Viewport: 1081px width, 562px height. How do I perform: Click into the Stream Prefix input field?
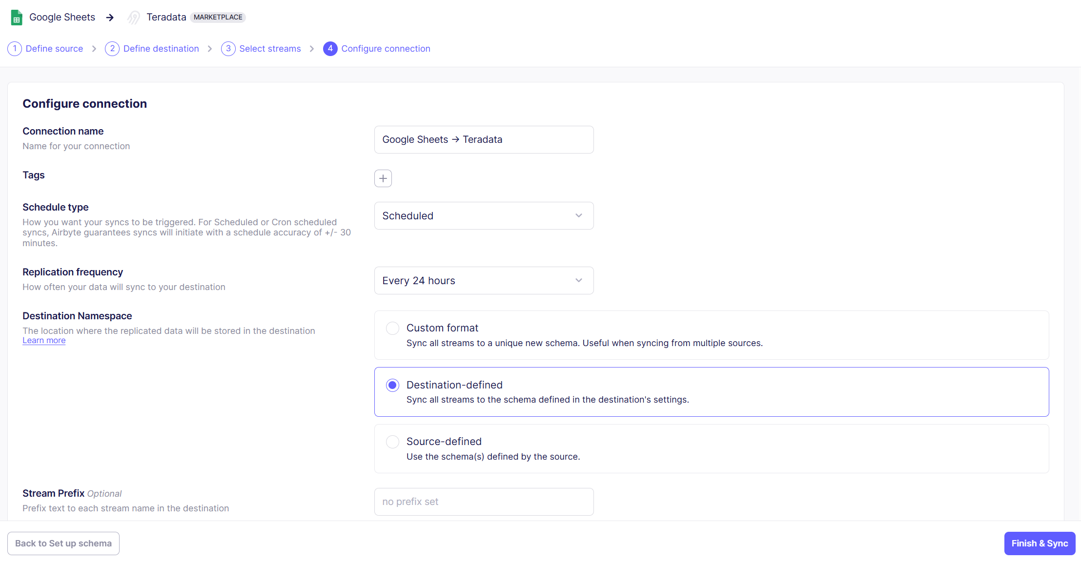pos(484,502)
